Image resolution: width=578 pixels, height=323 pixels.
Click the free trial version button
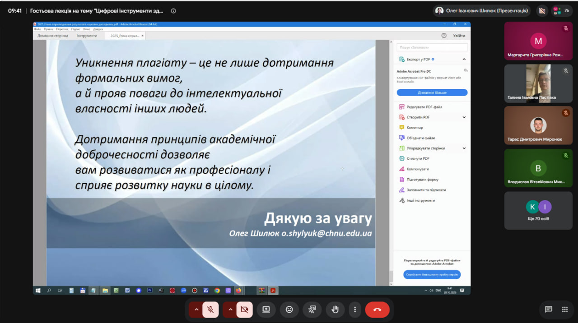432,274
